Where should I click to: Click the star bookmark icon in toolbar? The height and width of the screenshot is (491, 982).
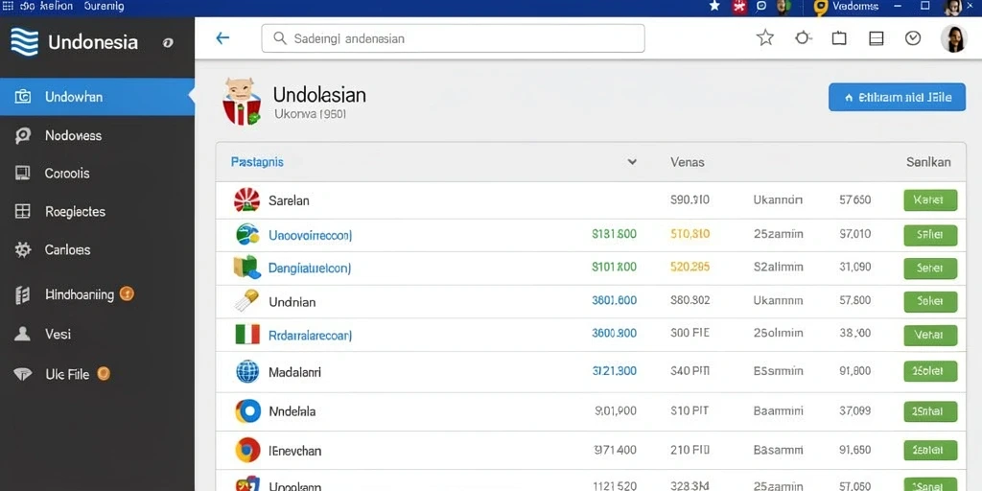point(764,38)
